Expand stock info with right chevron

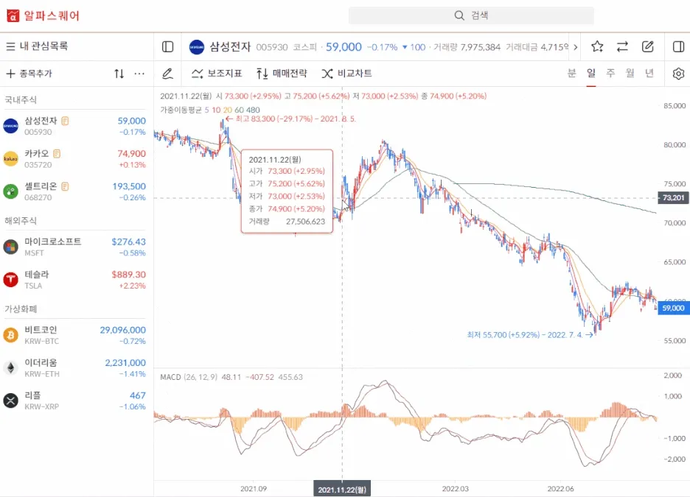tap(575, 47)
